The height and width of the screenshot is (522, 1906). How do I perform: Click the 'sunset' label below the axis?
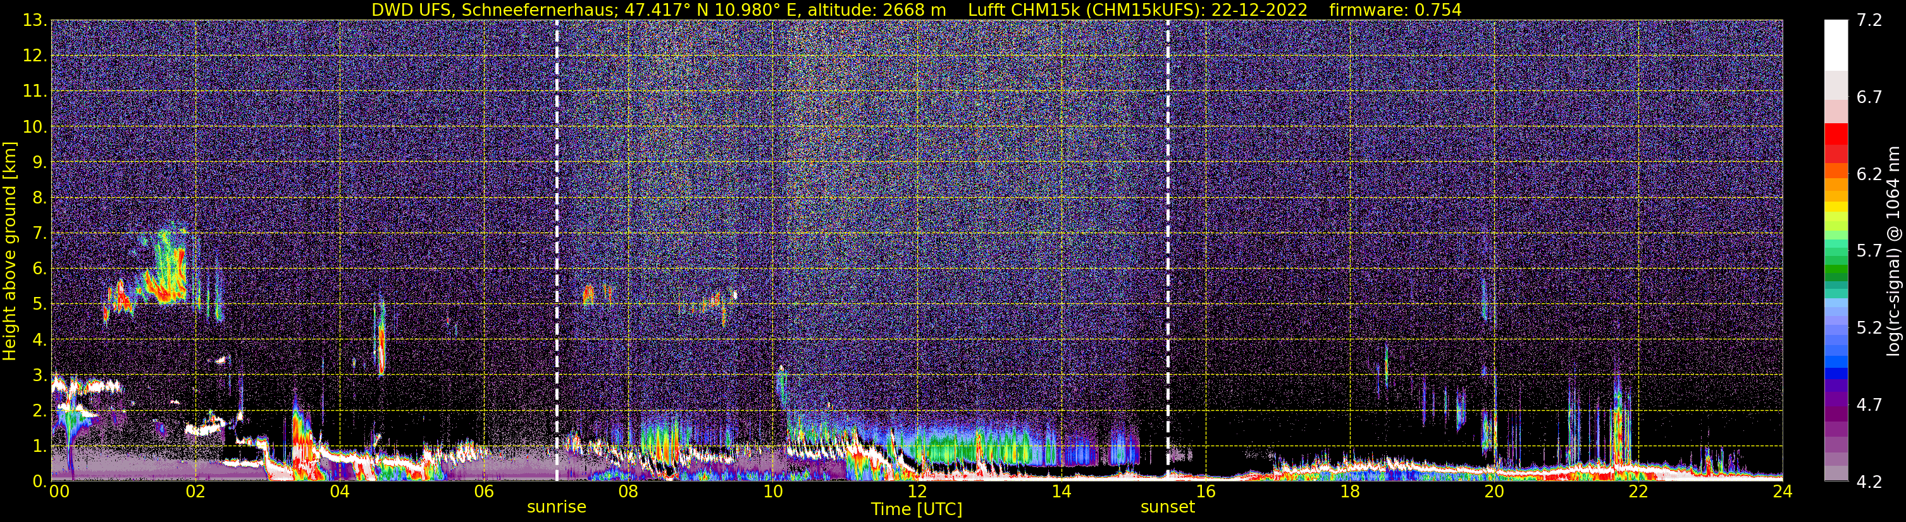pos(1168,507)
